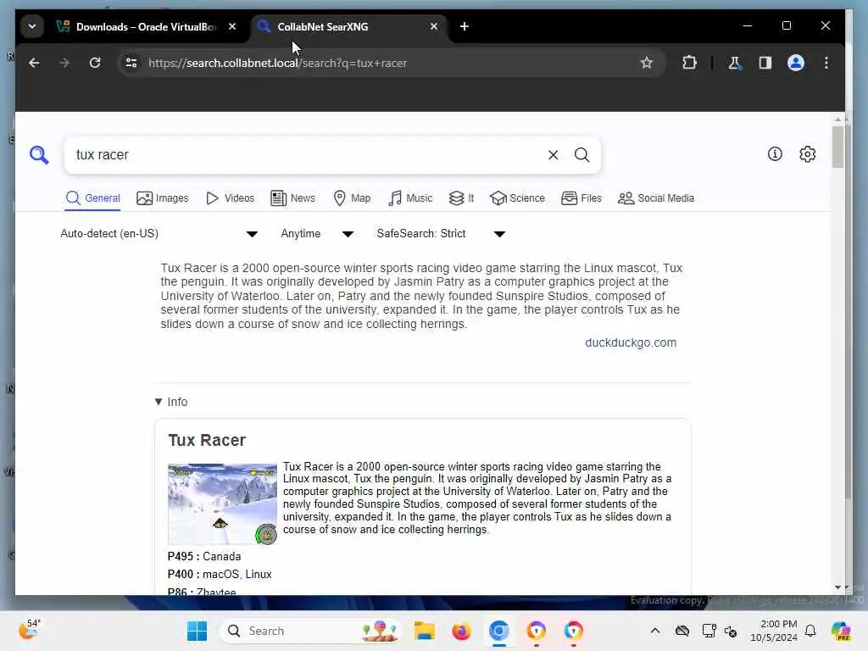Open the Windows Start menu
Image resolution: width=868 pixels, height=651 pixels.
click(x=197, y=631)
